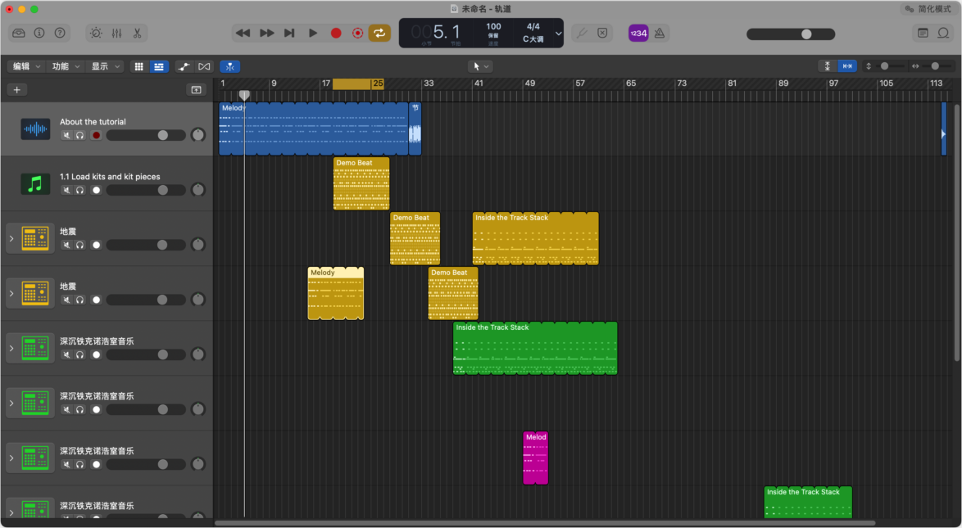Screen dimensions: 962x528
Task: Click the Go to End transport button
Action: pyautogui.click(x=289, y=33)
